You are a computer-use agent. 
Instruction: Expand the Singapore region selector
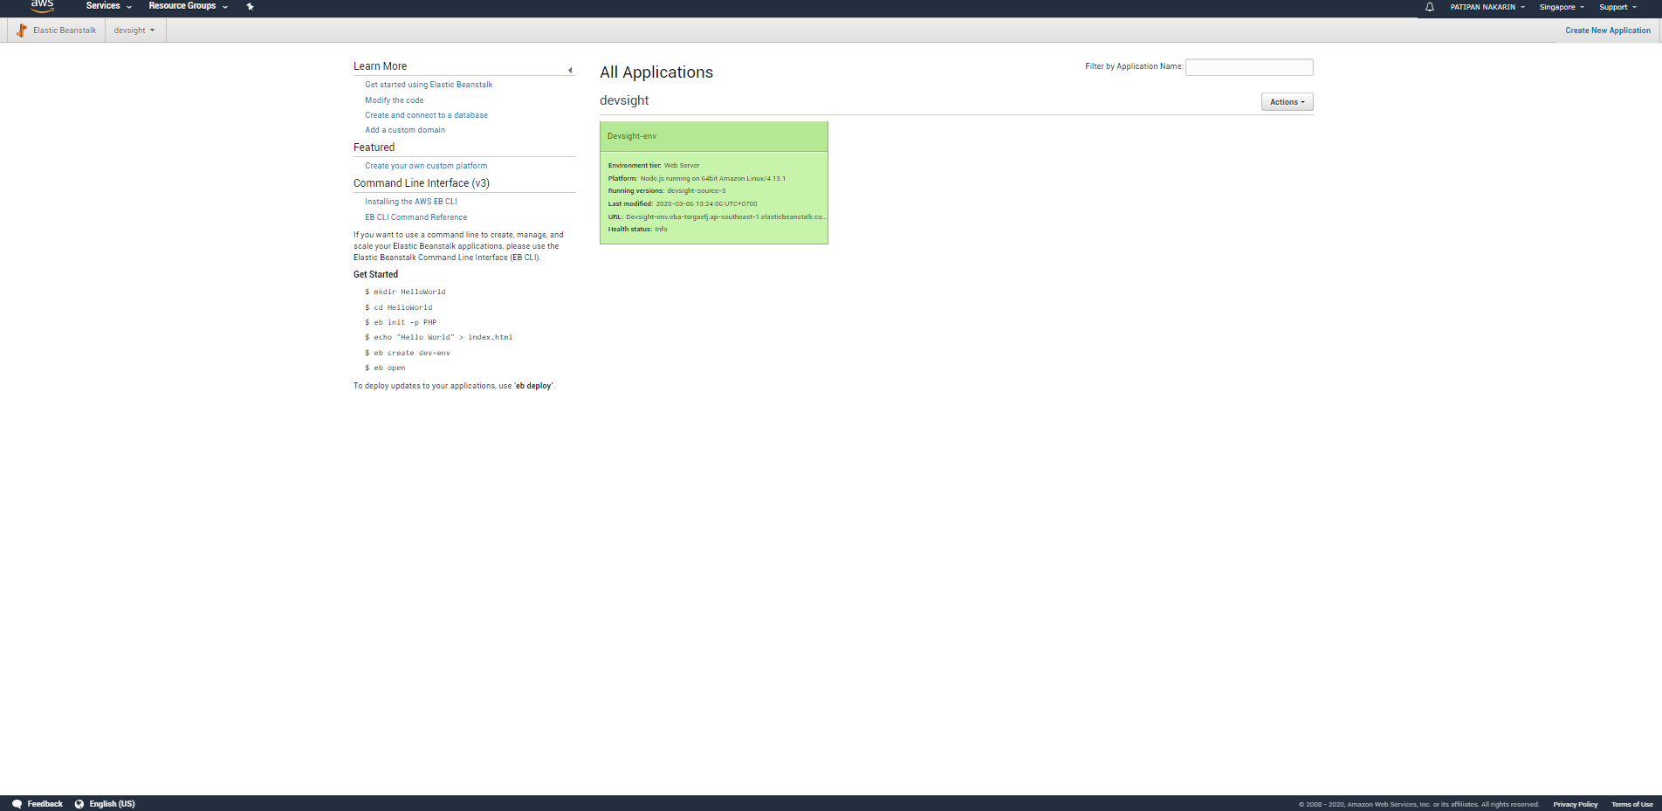1561,7
